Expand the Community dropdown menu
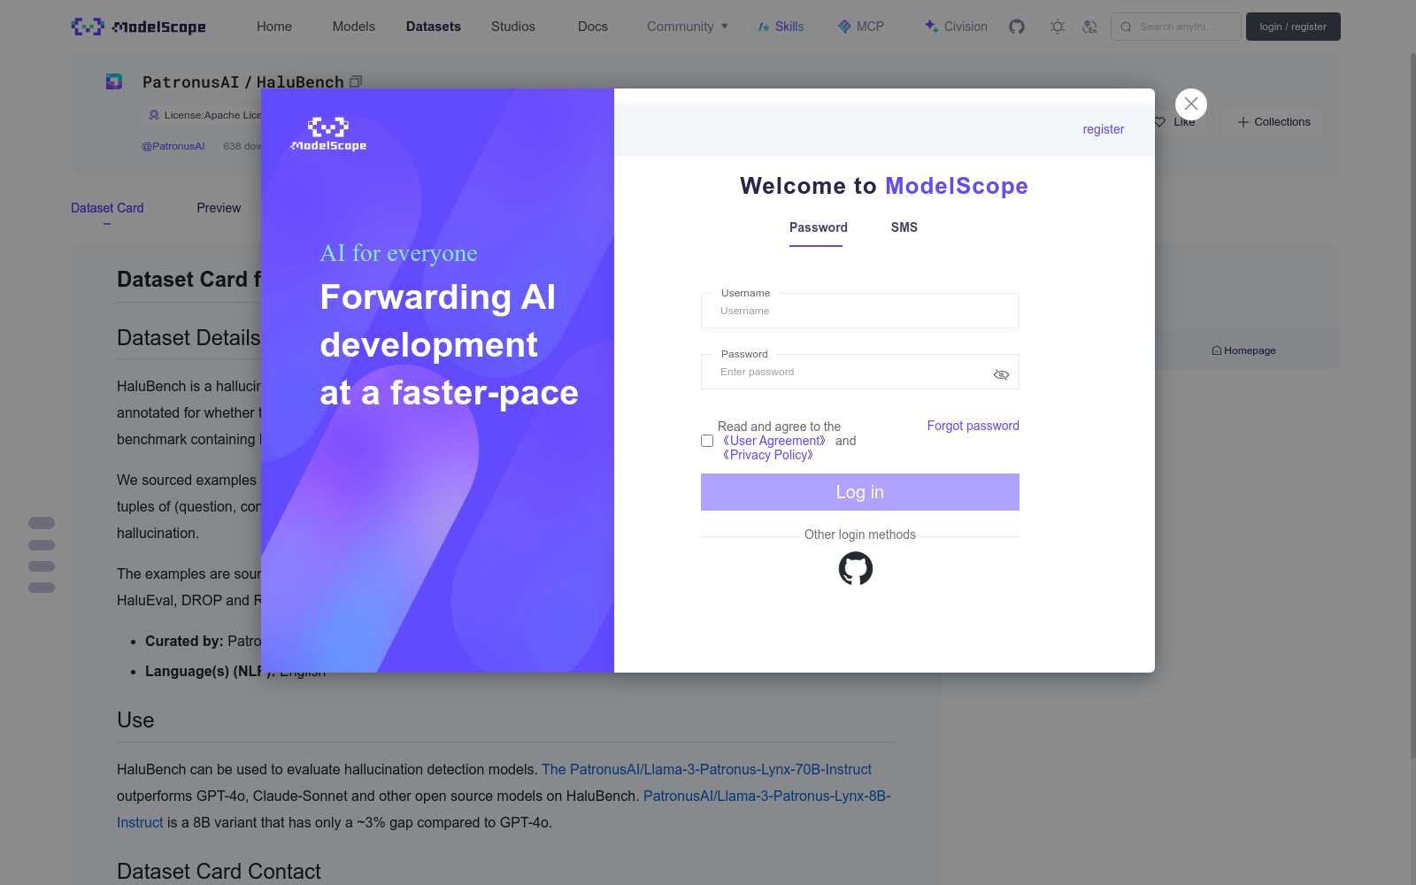 (688, 27)
